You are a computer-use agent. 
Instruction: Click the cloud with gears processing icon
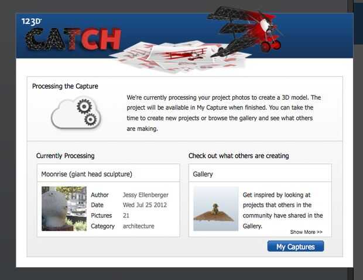click(x=76, y=113)
